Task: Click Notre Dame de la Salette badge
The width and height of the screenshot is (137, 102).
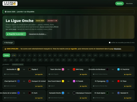Action: [19, 93]
